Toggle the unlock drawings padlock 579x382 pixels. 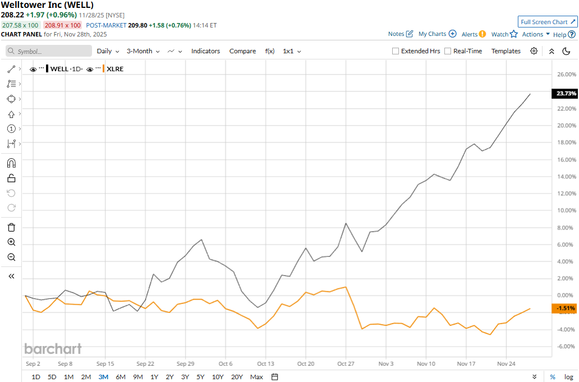coord(11,178)
